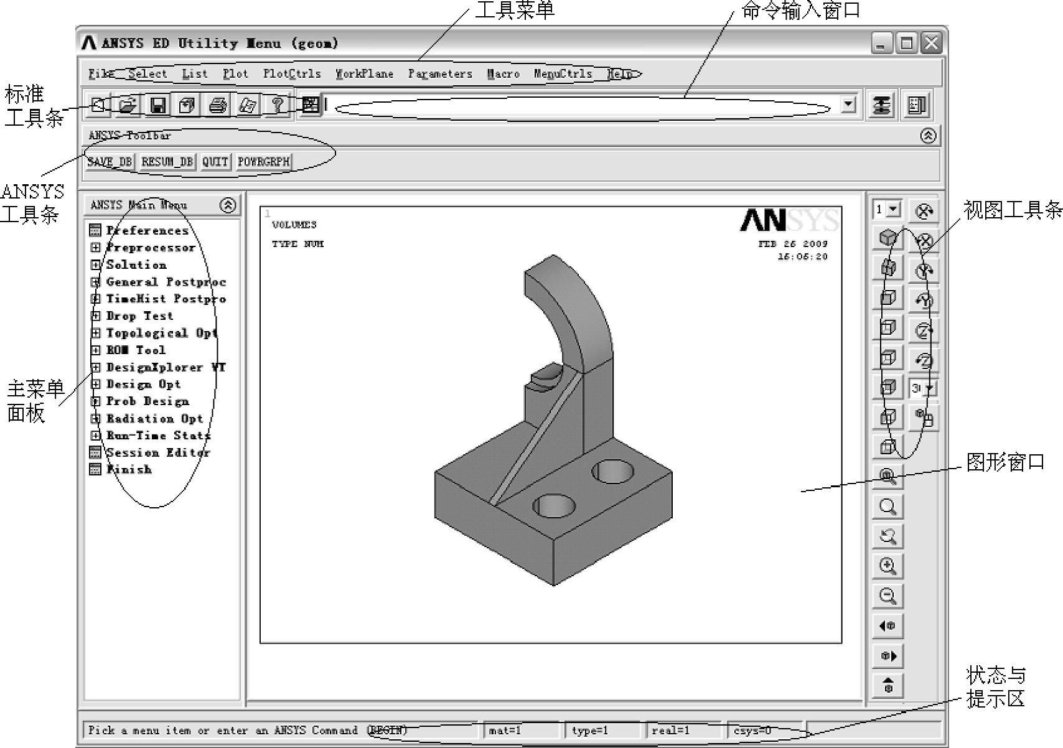Open the Parameters menu
Viewport: 1063px width, 748px height.
coord(440,73)
